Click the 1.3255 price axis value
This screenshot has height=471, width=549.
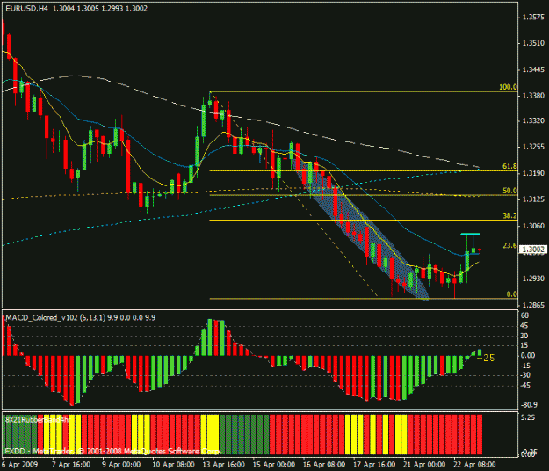tap(533, 147)
